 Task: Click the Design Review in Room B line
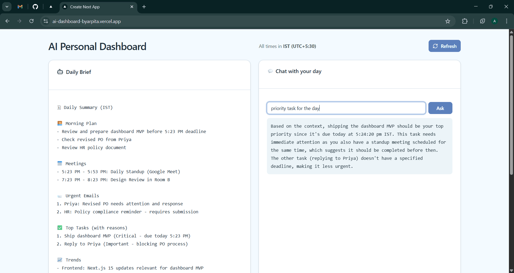tap(114, 180)
